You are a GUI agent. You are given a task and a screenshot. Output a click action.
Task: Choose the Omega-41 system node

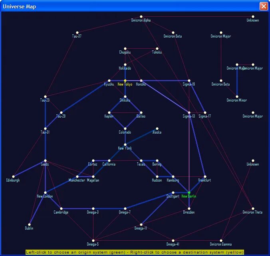173,240
